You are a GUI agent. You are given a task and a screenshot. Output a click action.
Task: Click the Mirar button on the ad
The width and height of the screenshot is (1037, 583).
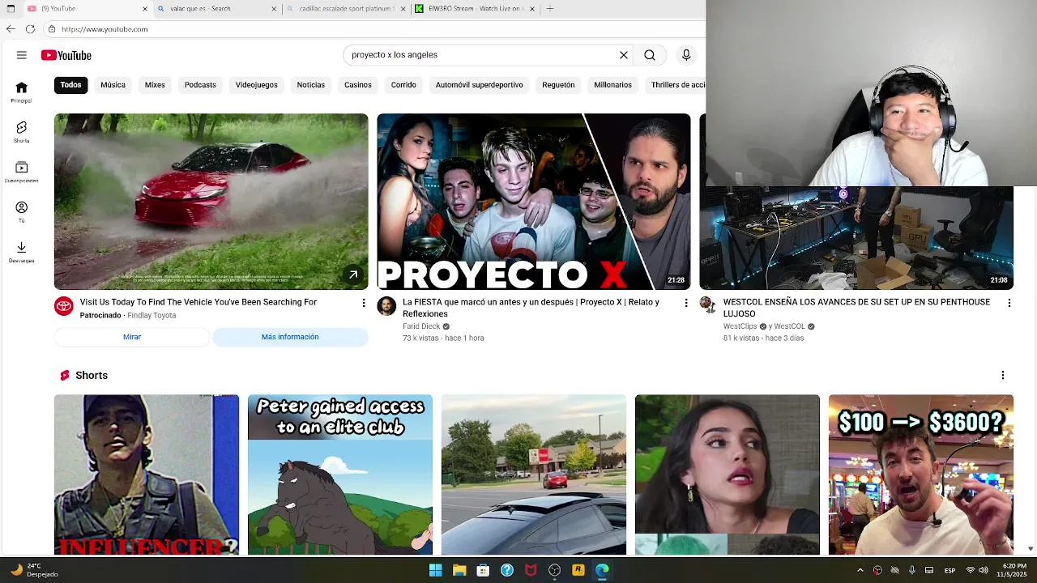(x=132, y=337)
